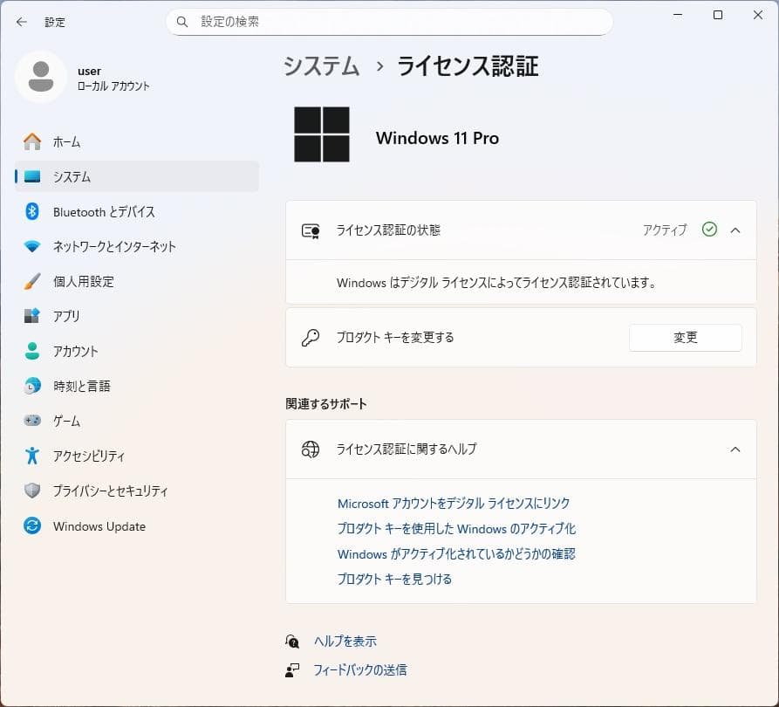Open Microsoft アカウントをデジタル ライセンスにリンク link
The height and width of the screenshot is (707, 779).
454,504
